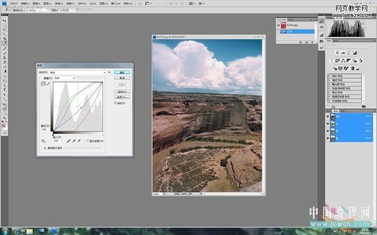Click the Auto button in Curves dialog
Screen dimensions: 377x235
coord(122,92)
